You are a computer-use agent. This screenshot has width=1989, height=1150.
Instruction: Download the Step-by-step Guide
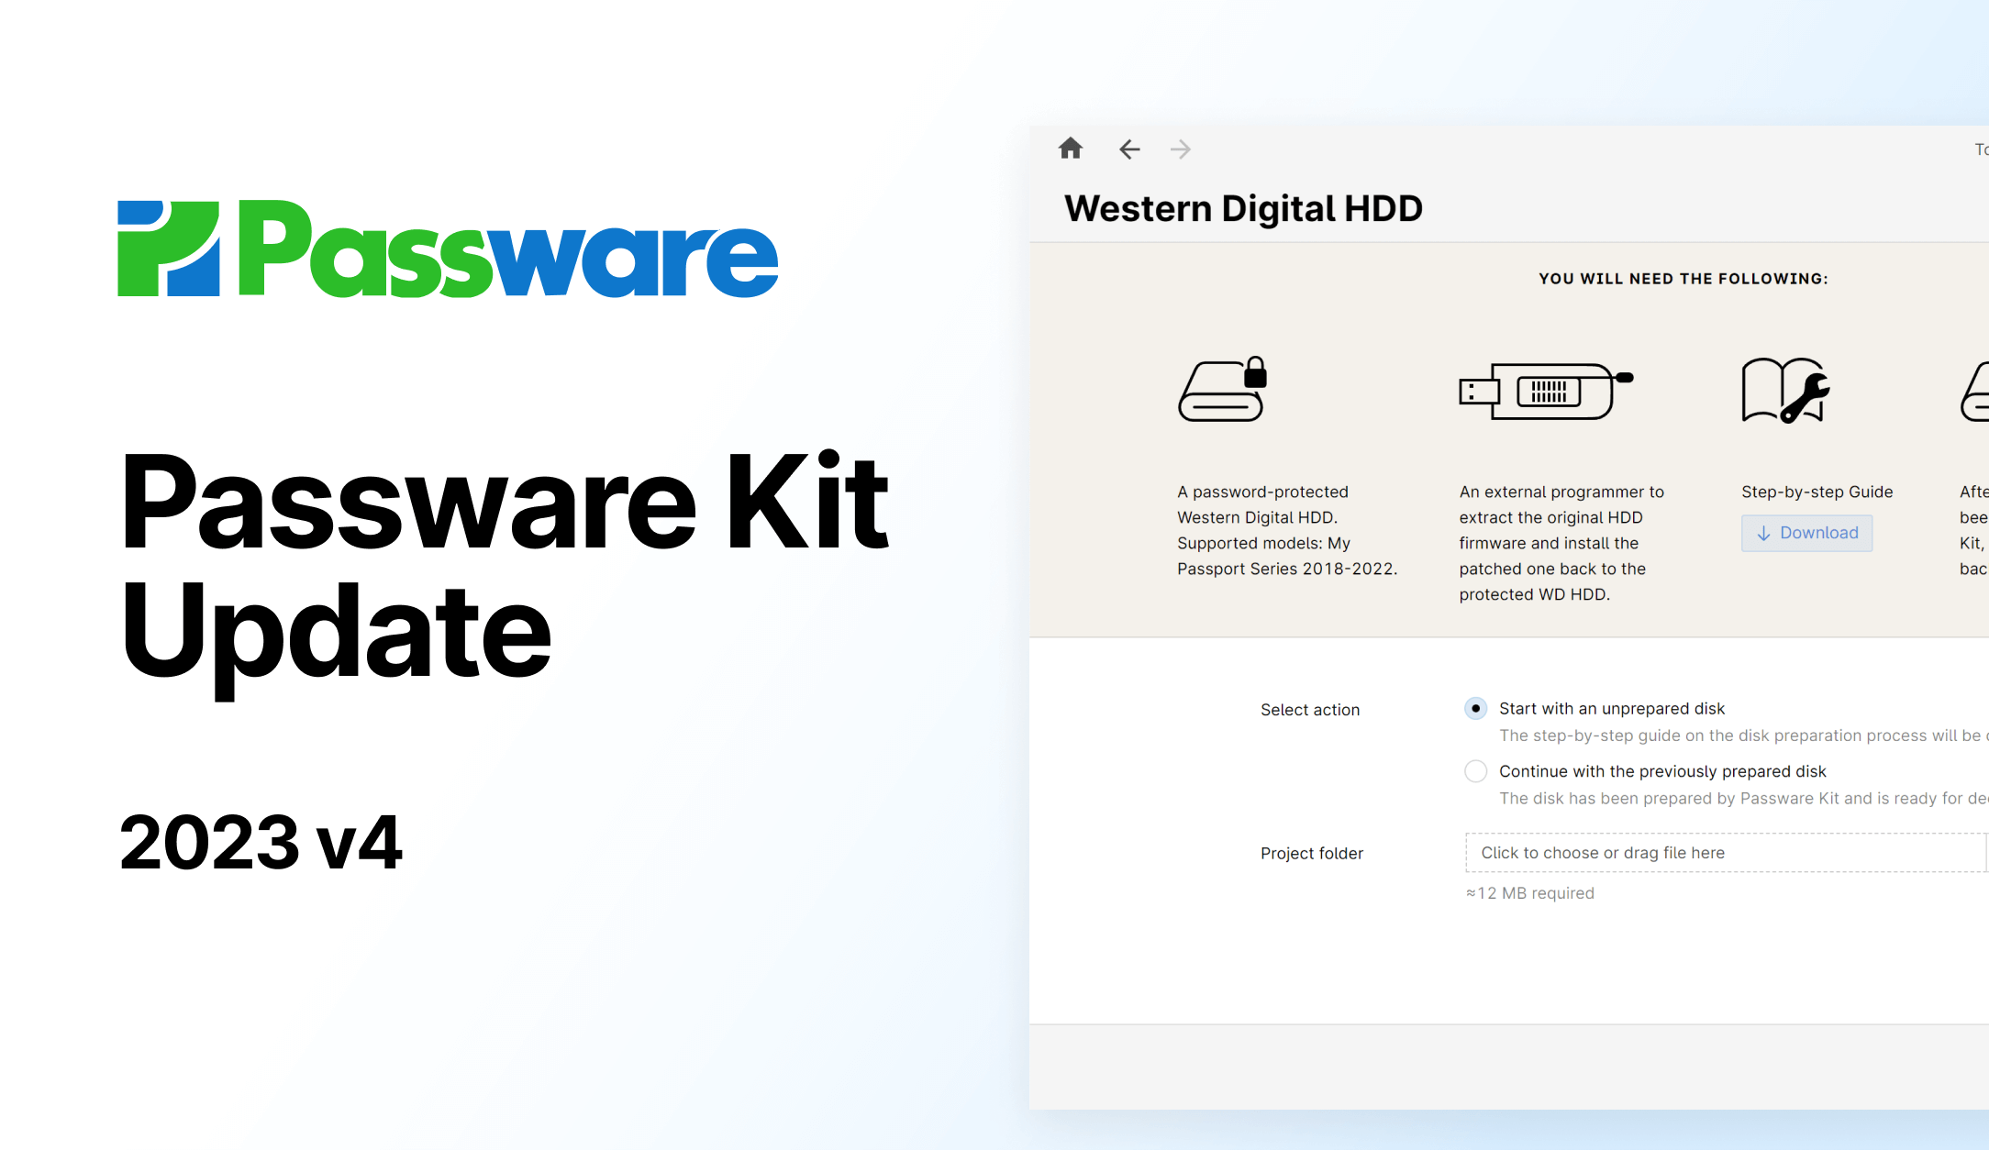pos(1806,533)
